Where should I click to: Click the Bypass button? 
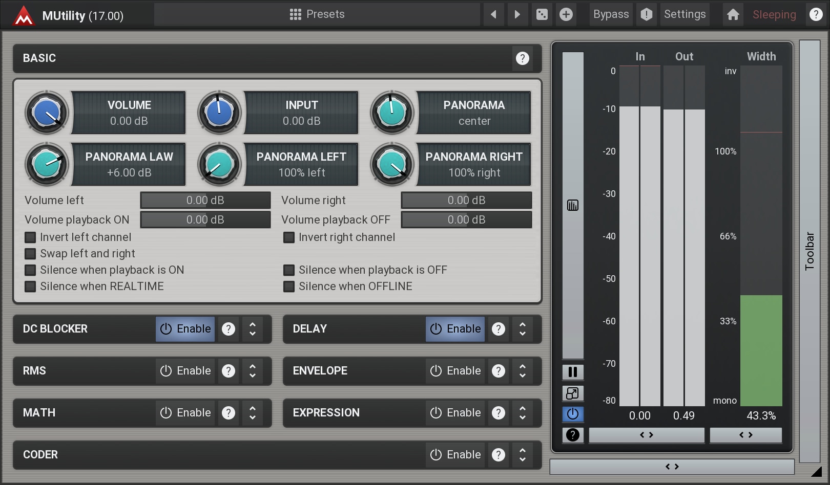[611, 14]
